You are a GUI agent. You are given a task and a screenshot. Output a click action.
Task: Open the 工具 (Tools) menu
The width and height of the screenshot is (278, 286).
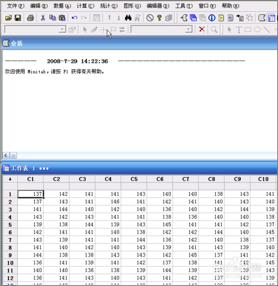184,6
